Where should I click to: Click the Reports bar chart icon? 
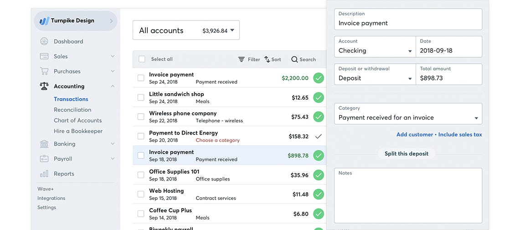pyautogui.click(x=44, y=174)
